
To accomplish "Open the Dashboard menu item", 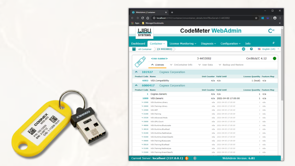I will [x=138, y=43].
